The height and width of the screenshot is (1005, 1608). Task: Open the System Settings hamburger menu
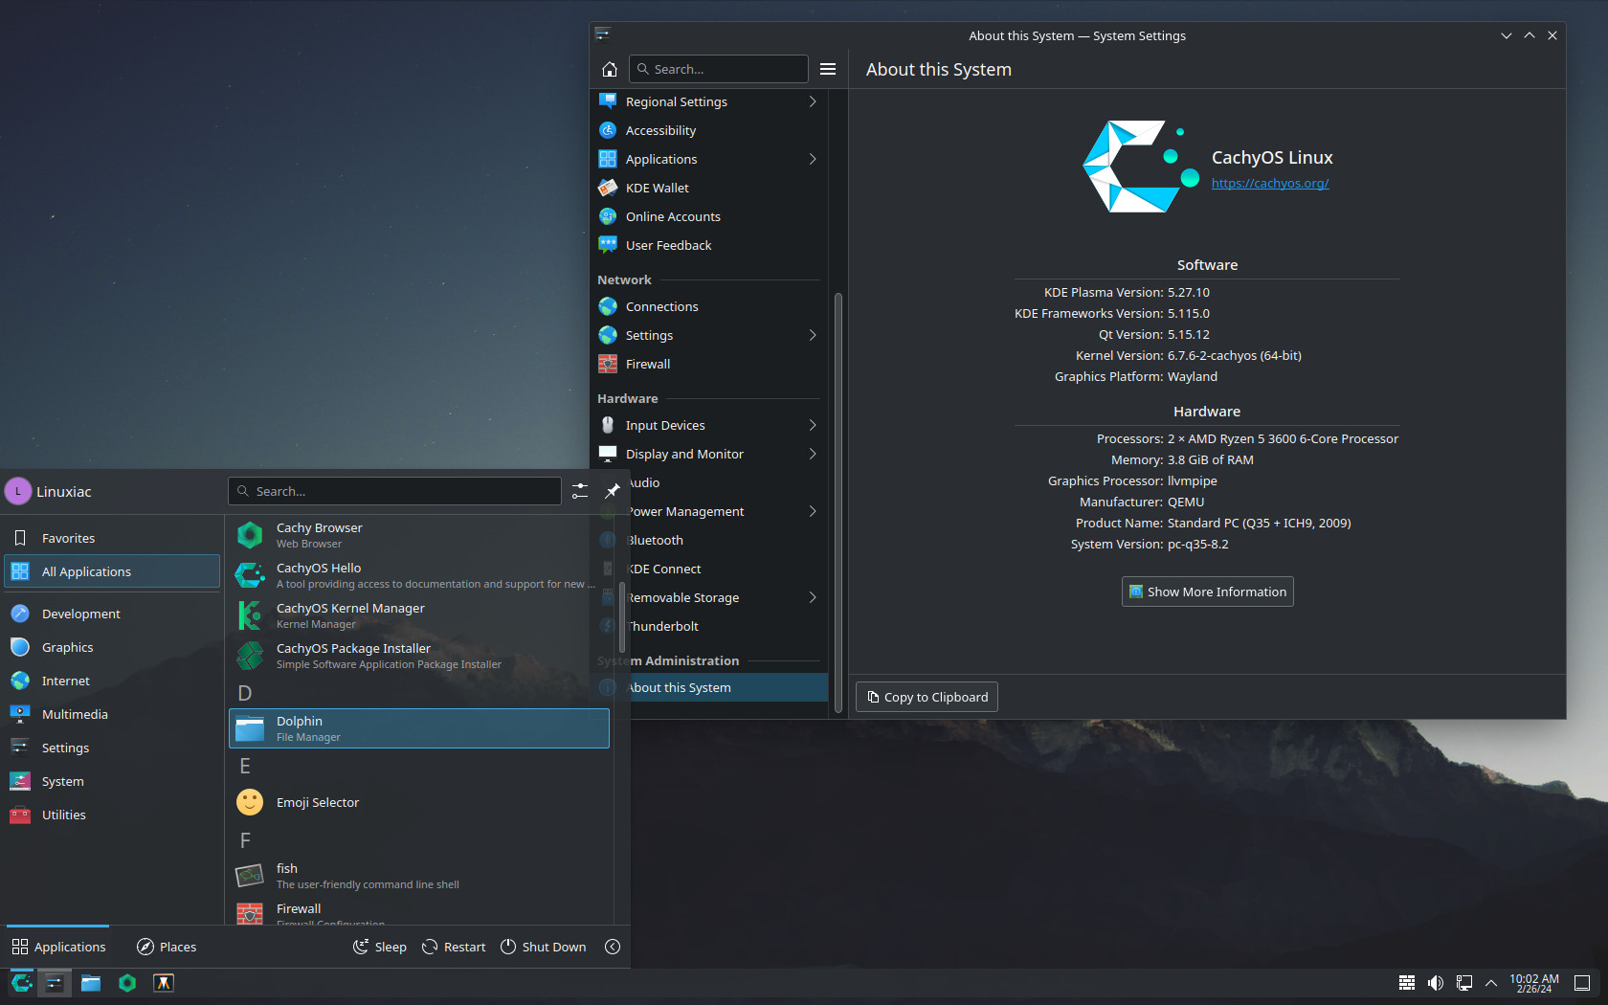[828, 69]
